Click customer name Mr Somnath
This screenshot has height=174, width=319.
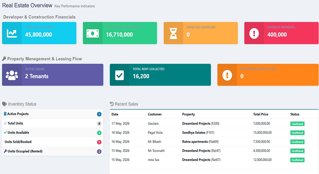pyautogui.click(x=156, y=151)
